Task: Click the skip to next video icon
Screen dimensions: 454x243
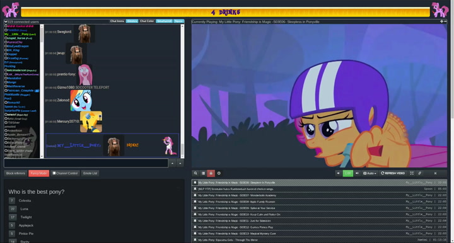Action: [x=435, y=173]
